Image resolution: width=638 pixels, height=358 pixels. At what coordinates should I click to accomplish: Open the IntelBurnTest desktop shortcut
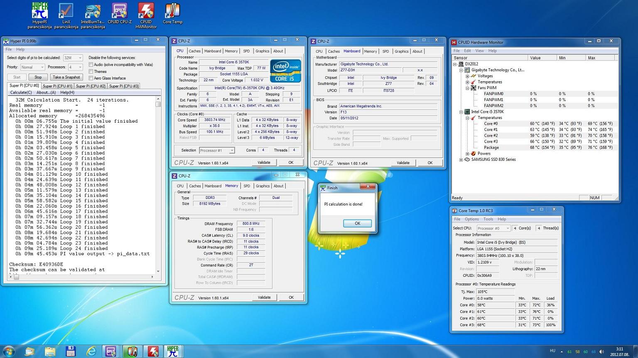[x=93, y=16]
